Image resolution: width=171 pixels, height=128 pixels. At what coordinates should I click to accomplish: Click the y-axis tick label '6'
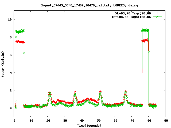tap(11, 55)
